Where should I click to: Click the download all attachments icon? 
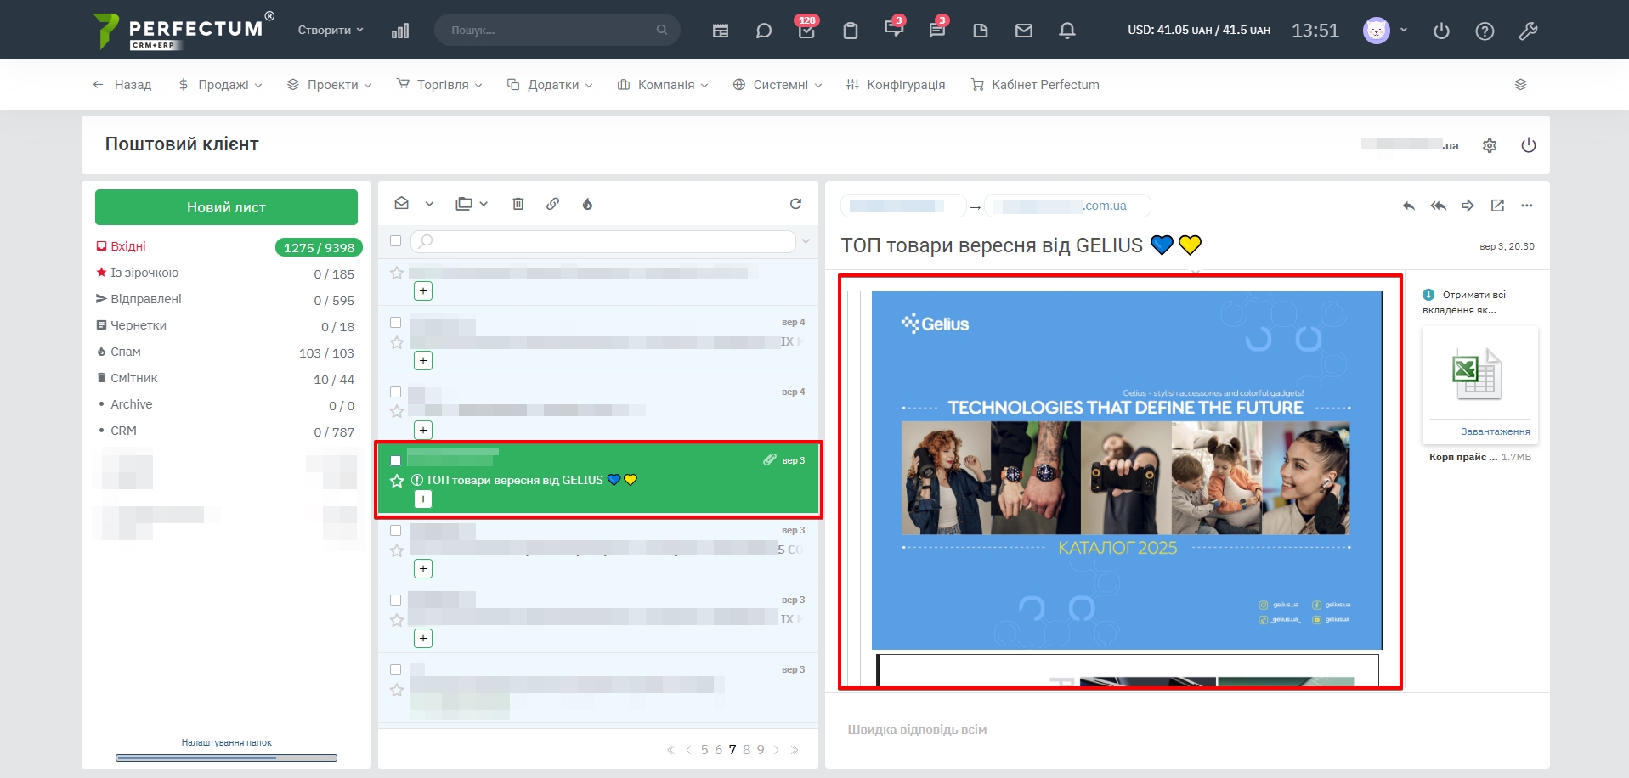[1428, 295]
